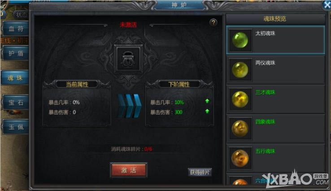Select the 三才魂珠 orb icon
Viewport: 331px width, 191px height.
[x=240, y=99]
